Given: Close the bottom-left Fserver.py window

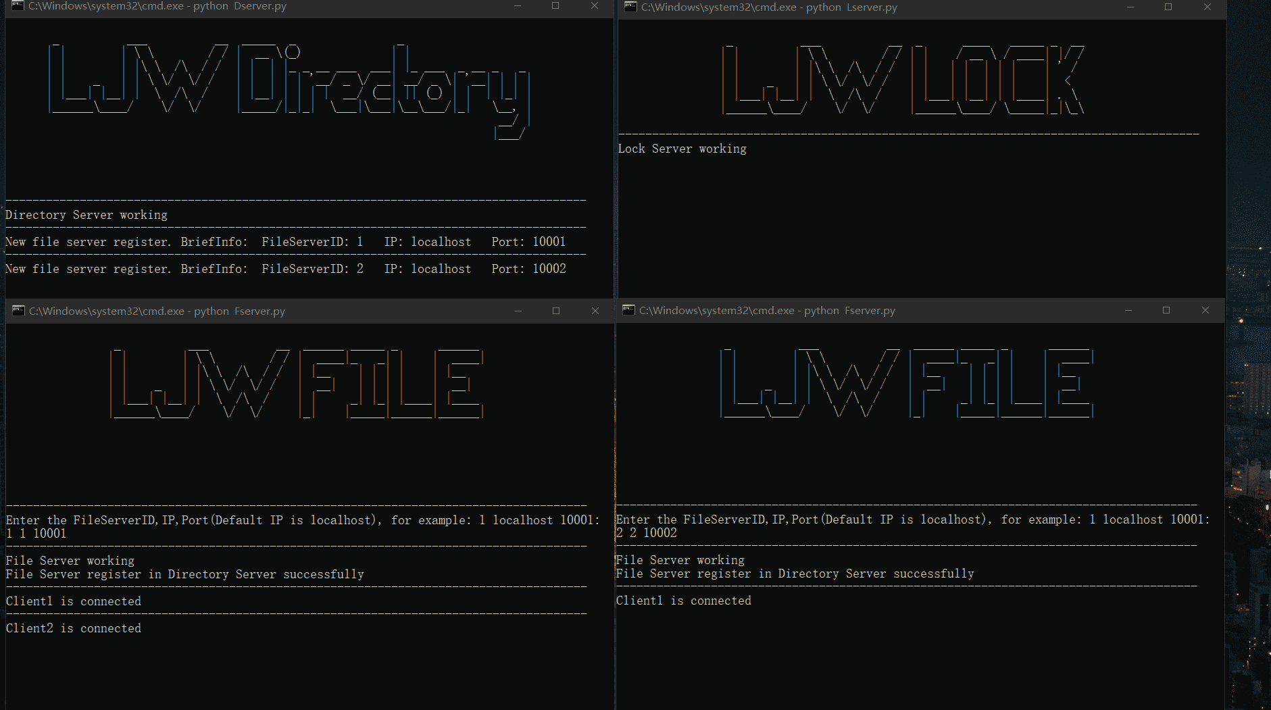Looking at the screenshot, I should [x=595, y=311].
